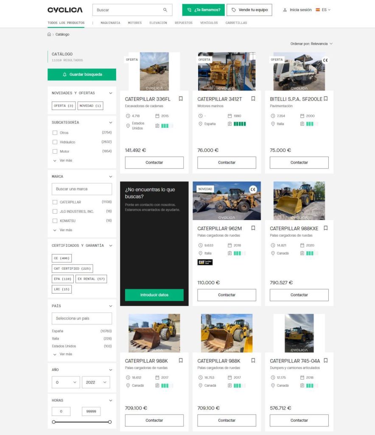Click the ¿Te llamamos? button
Viewport: 375px width, 435px height.
(204, 10)
